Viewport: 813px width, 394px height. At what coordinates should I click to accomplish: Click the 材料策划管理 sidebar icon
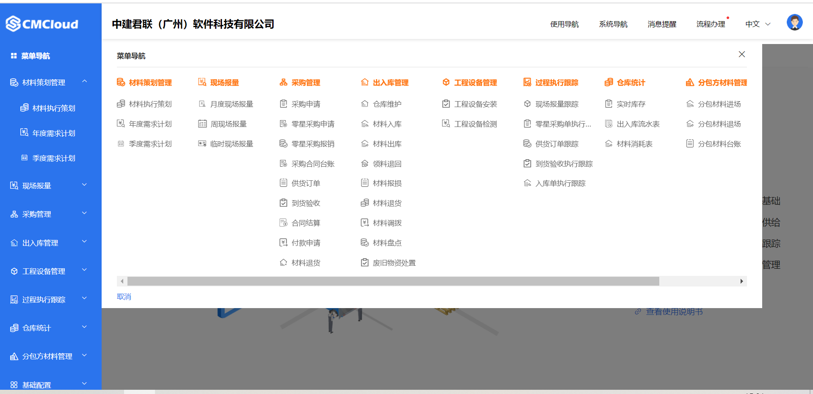click(14, 83)
